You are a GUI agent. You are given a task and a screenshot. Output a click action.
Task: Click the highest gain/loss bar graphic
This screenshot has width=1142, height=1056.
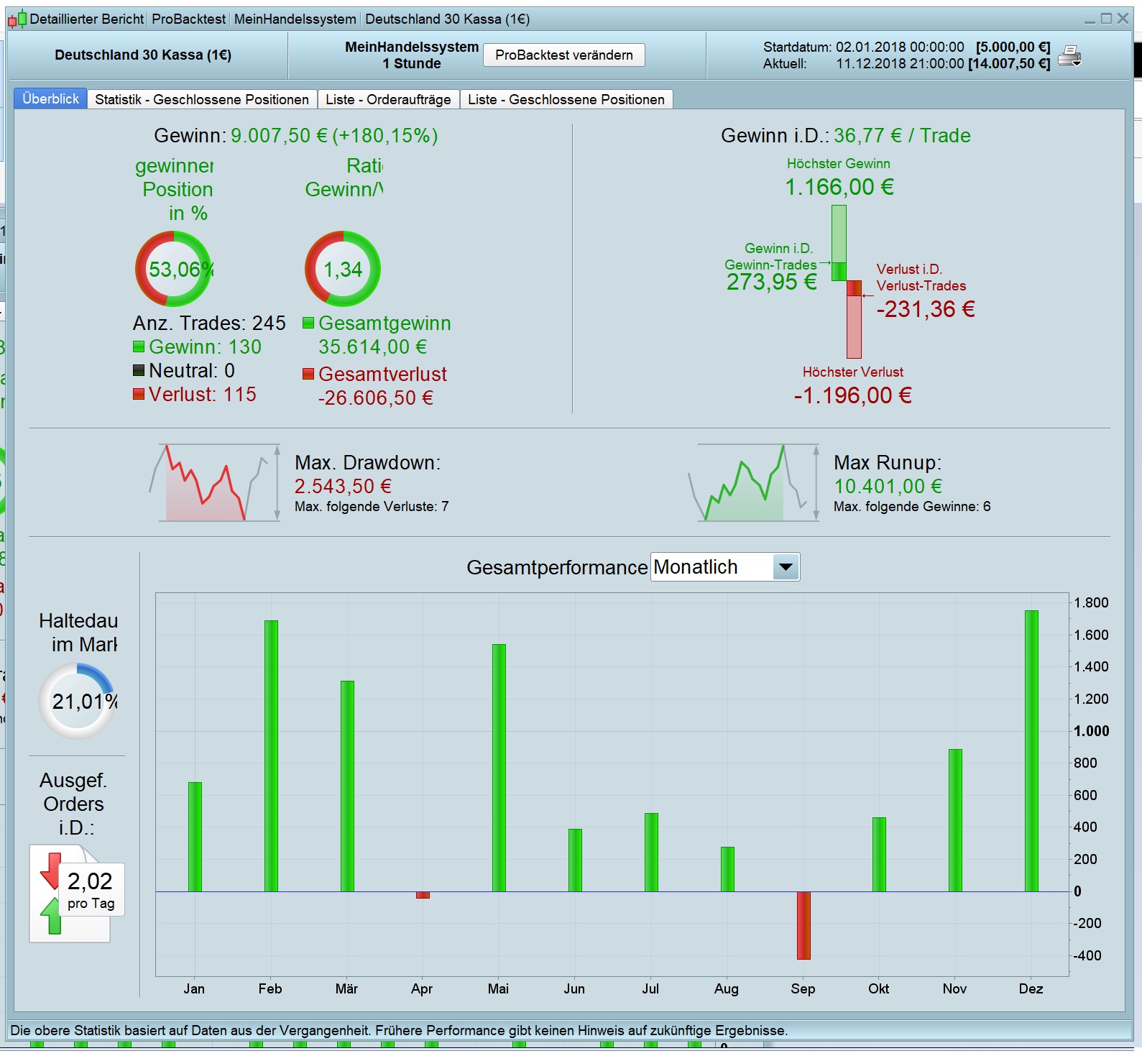pos(847,281)
